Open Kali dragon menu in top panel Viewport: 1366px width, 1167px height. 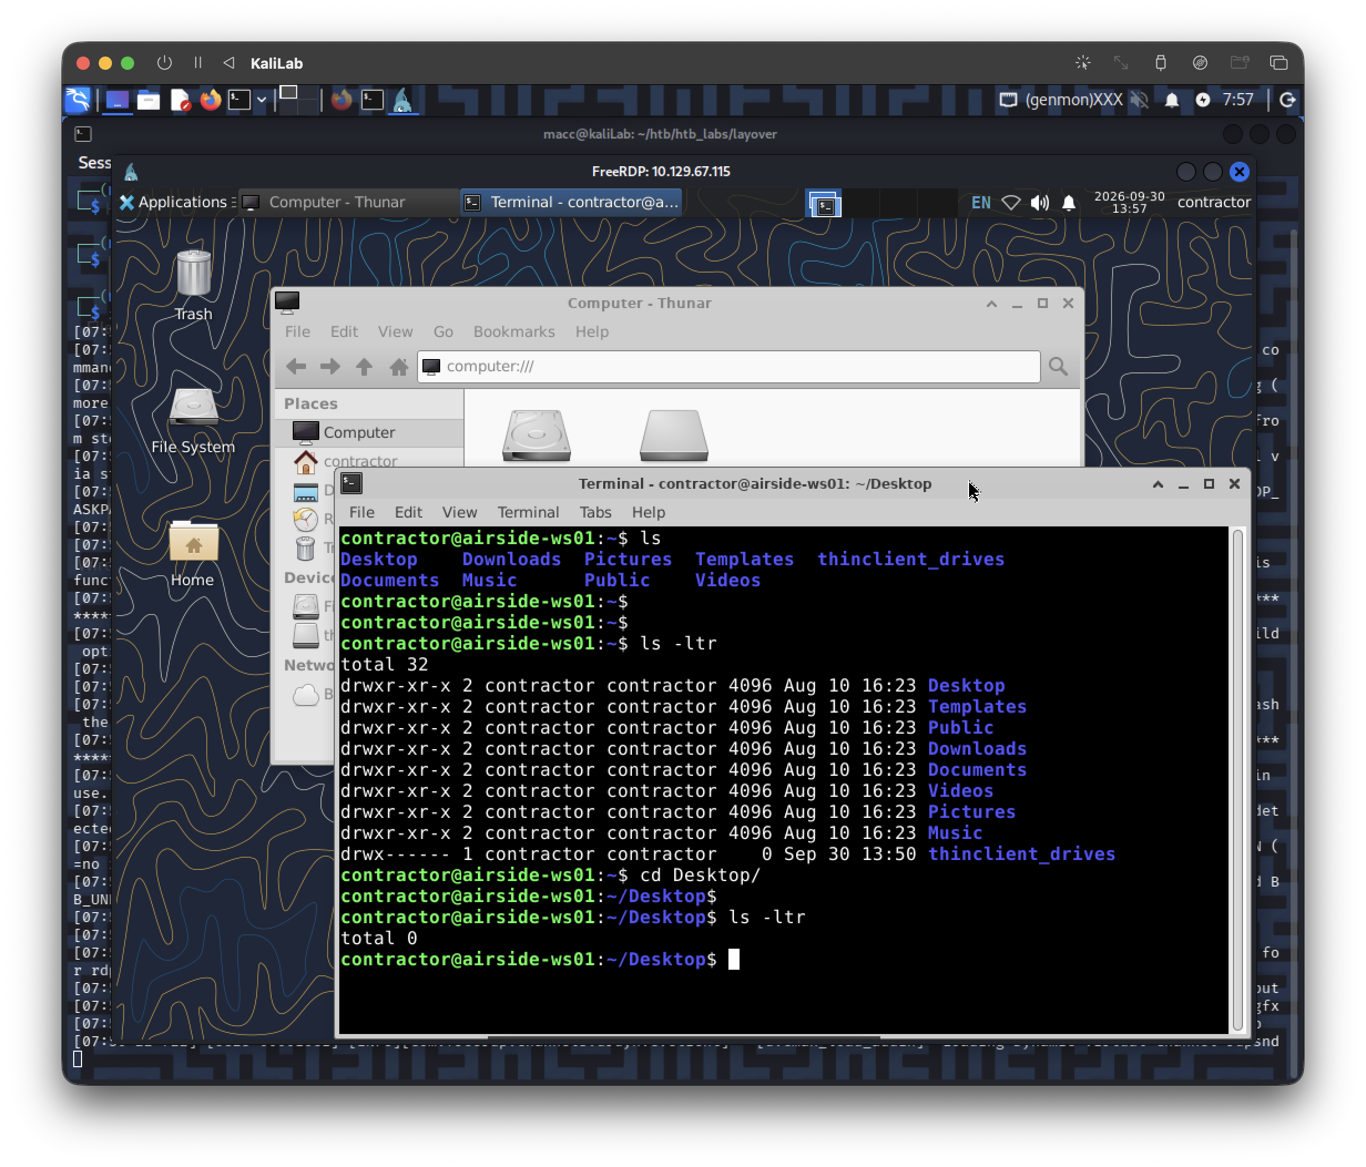(79, 100)
